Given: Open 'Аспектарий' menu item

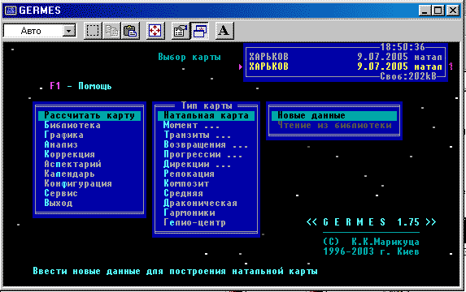Looking at the screenshot, I should click(x=72, y=164).
